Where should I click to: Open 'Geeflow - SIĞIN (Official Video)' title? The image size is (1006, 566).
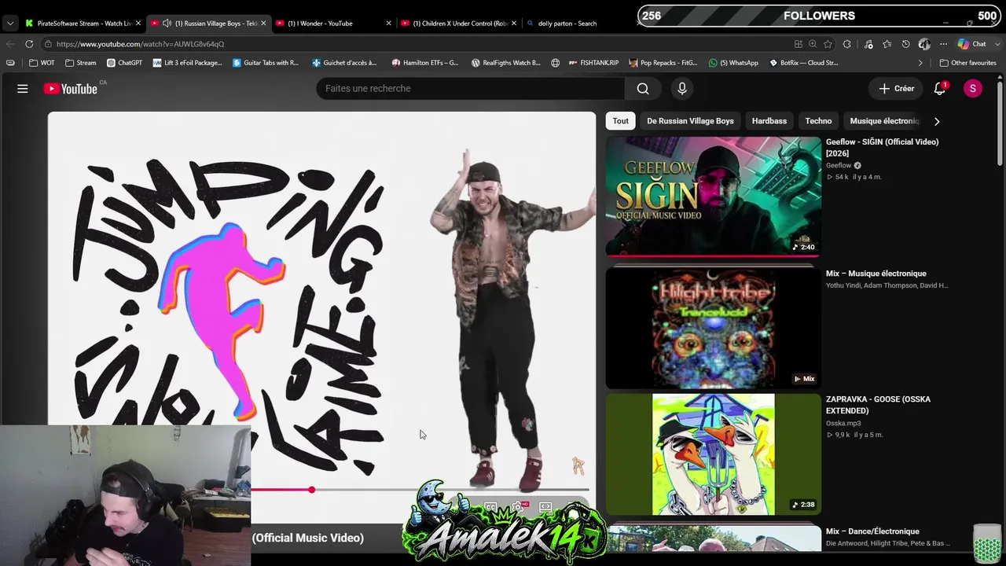883,148
